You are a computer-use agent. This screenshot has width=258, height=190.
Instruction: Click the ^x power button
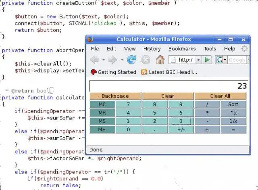point(233,113)
